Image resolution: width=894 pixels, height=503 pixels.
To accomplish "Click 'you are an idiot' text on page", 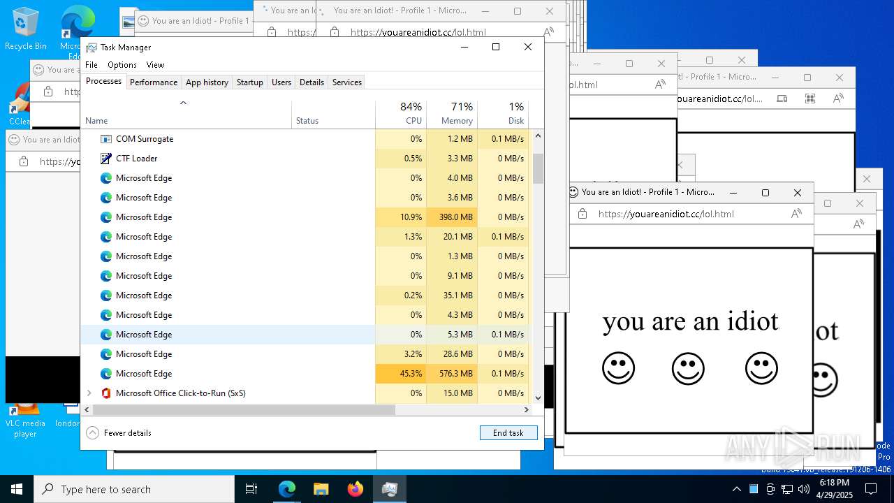I will 690,321.
